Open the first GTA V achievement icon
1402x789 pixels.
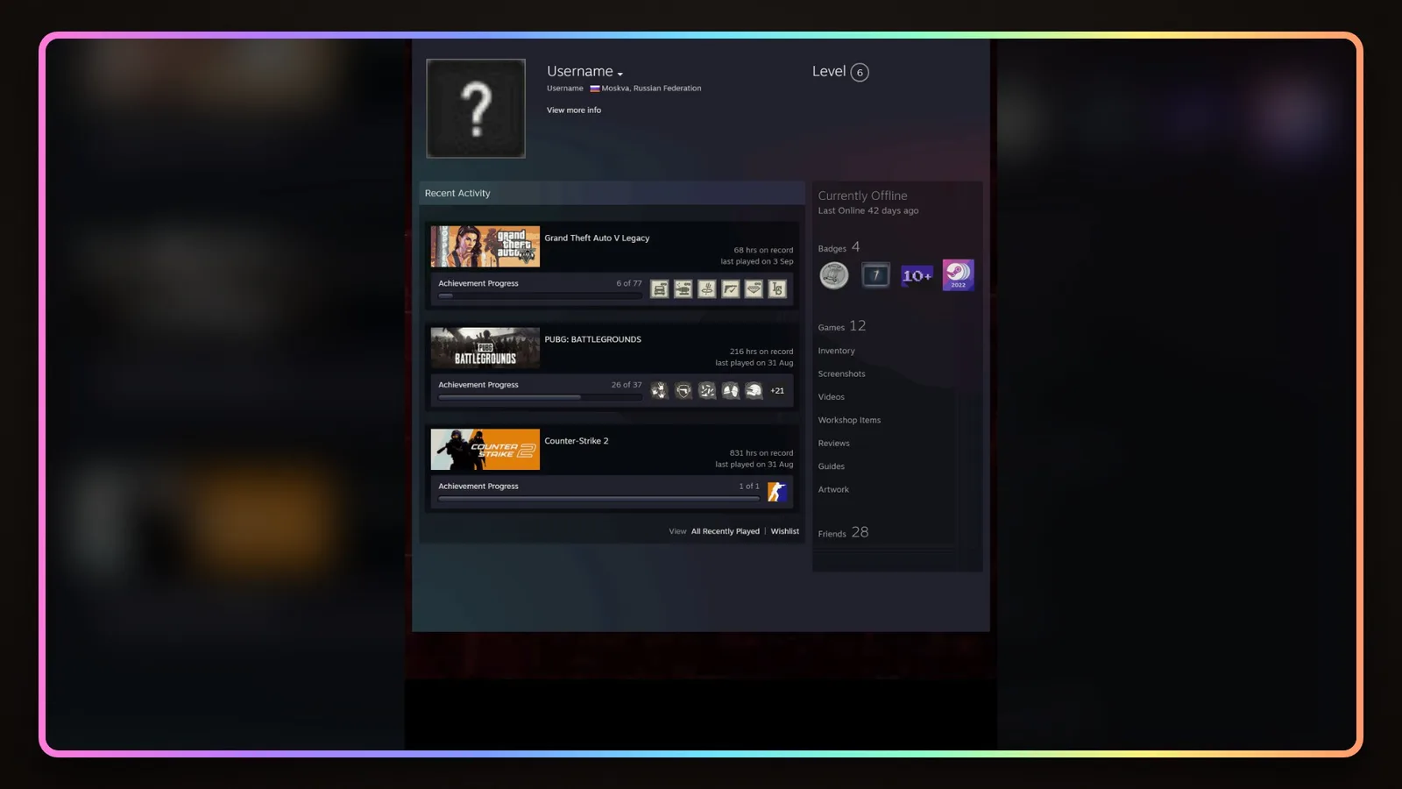click(x=660, y=289)
